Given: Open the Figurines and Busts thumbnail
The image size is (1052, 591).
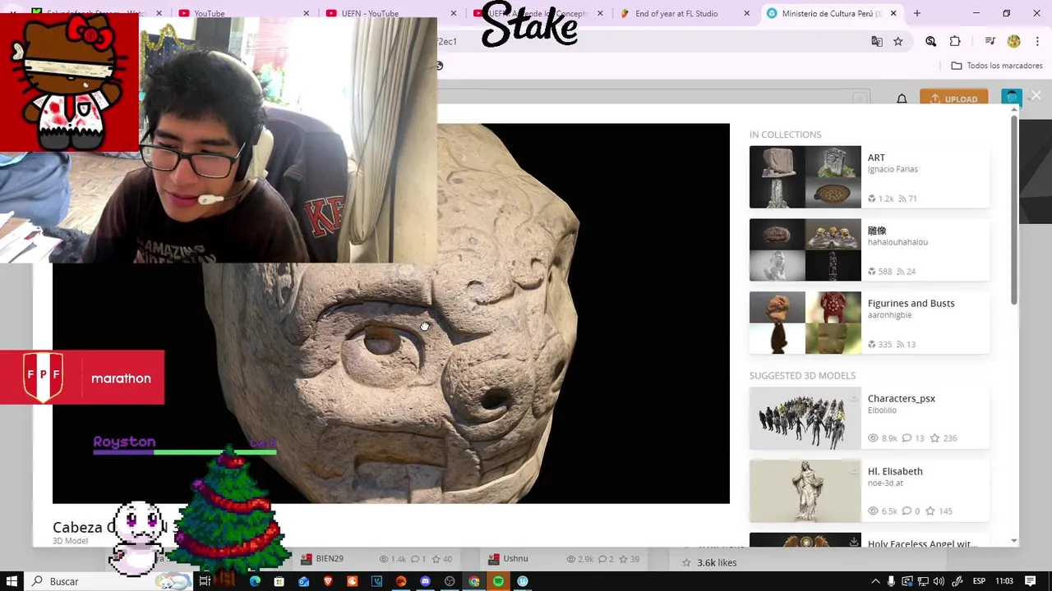Looking at the screenshot, I should tap(805, 323).
